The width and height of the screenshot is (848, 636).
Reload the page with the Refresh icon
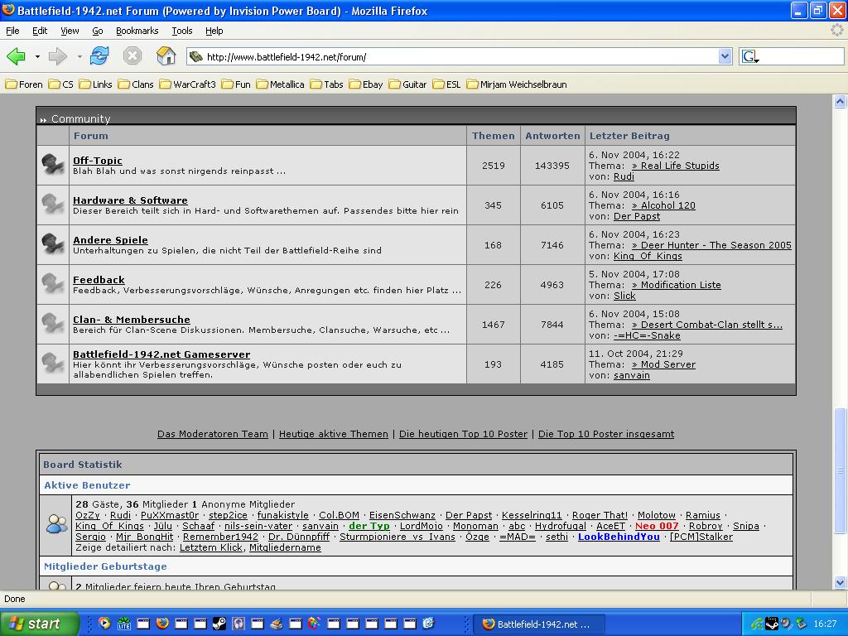click(99, 55)
